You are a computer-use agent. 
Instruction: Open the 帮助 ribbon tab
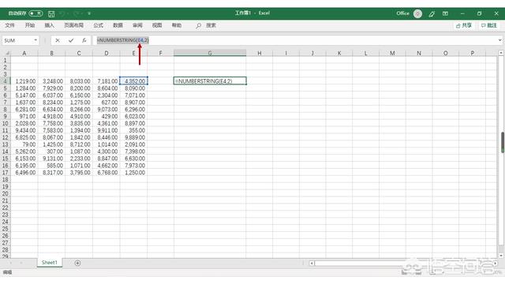coord(177,25)
